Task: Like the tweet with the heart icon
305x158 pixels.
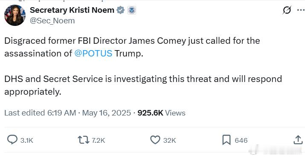Action: click(155, 140)
